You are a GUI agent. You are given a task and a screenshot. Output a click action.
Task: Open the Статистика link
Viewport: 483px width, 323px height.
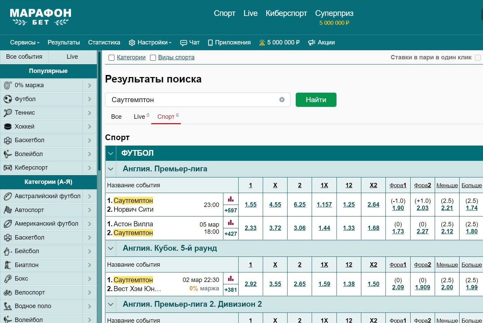[x=104, y=42]
